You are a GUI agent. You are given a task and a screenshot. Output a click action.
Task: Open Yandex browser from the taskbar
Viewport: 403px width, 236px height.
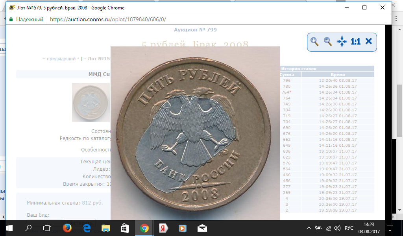(x=163, y=228)
